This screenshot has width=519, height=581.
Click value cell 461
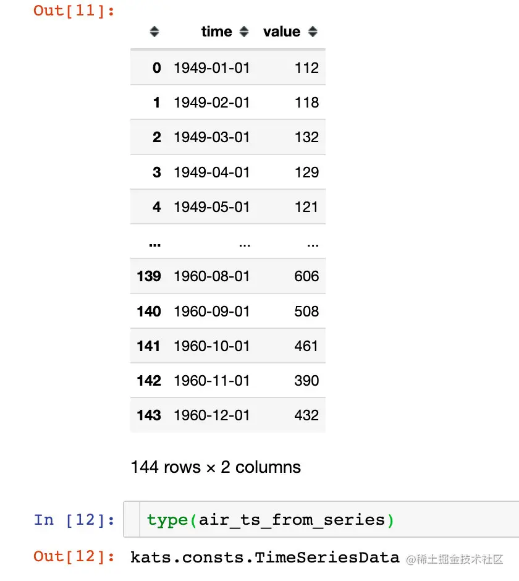(306, 346)
